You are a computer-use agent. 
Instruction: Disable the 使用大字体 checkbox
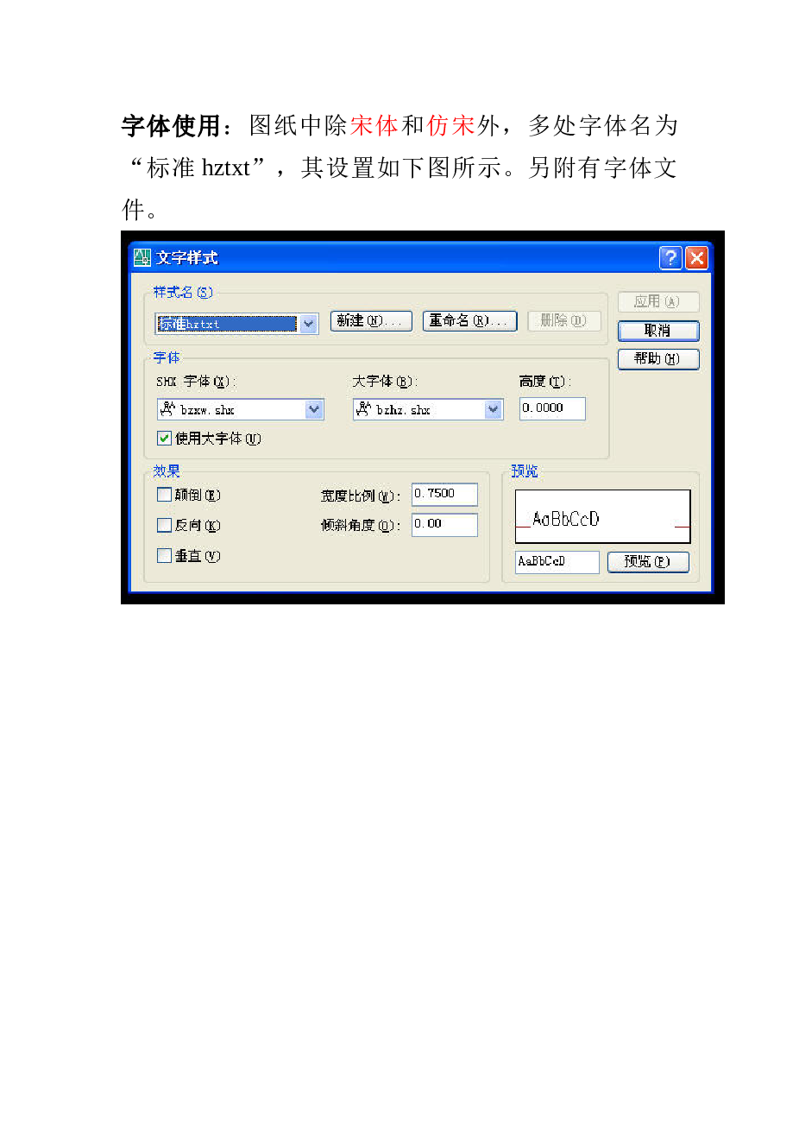point(164,438)
